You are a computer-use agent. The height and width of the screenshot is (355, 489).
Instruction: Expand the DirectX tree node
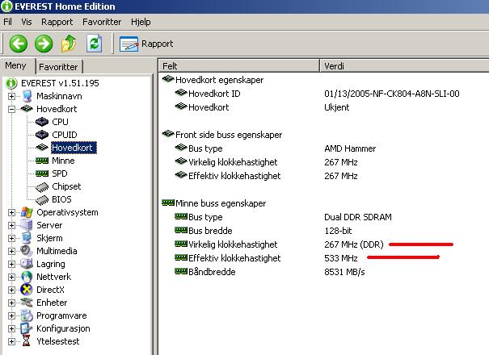point(11,290)
